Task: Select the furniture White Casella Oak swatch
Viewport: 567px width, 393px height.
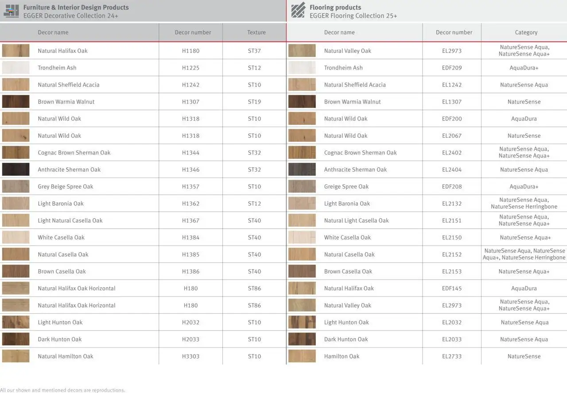Action: click(x=16, y=238)
